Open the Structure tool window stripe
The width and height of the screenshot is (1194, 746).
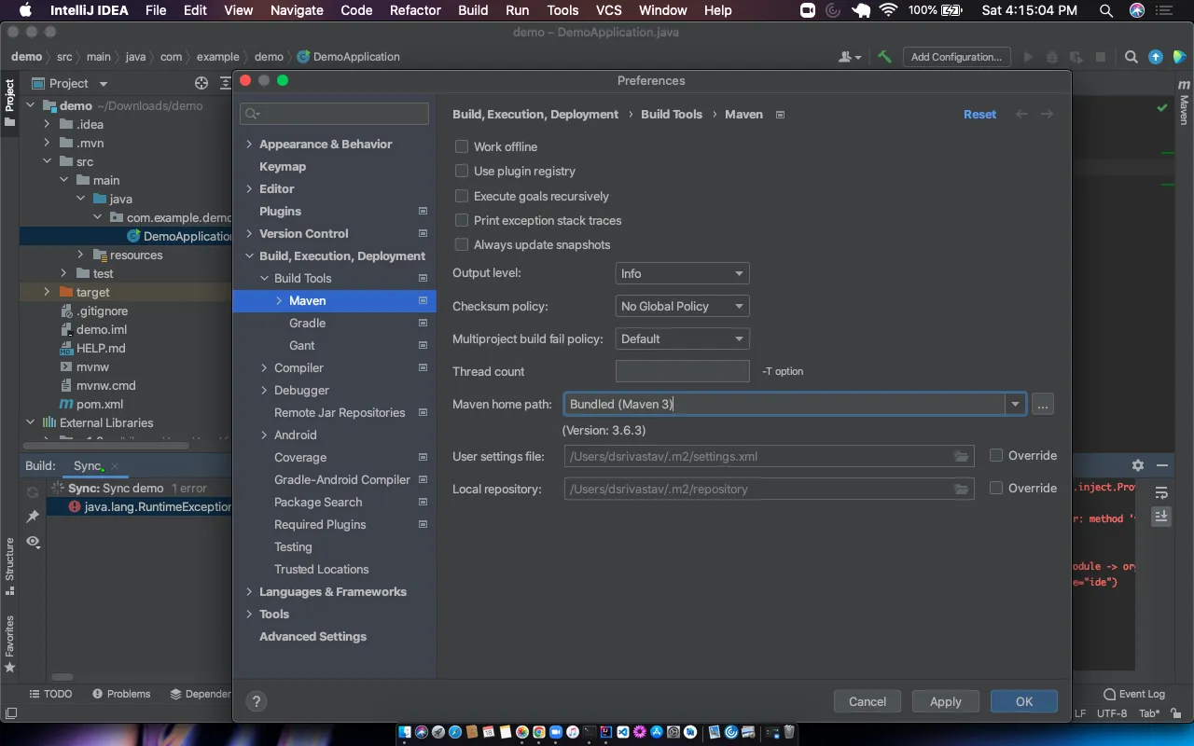click(x=9, y=565)
